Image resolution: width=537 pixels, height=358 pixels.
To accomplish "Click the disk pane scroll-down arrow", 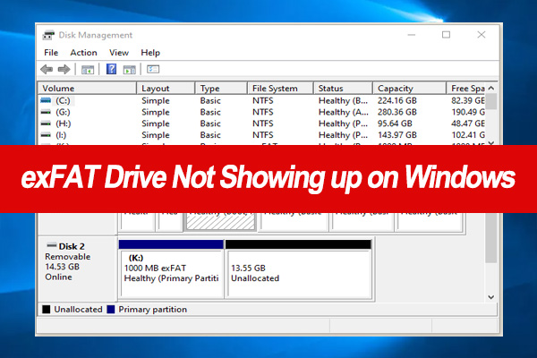I will (x=491, y=297).
